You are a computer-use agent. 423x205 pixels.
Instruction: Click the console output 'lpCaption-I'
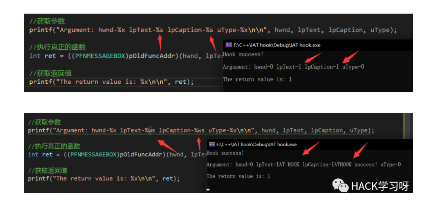[x=322, y=67]
